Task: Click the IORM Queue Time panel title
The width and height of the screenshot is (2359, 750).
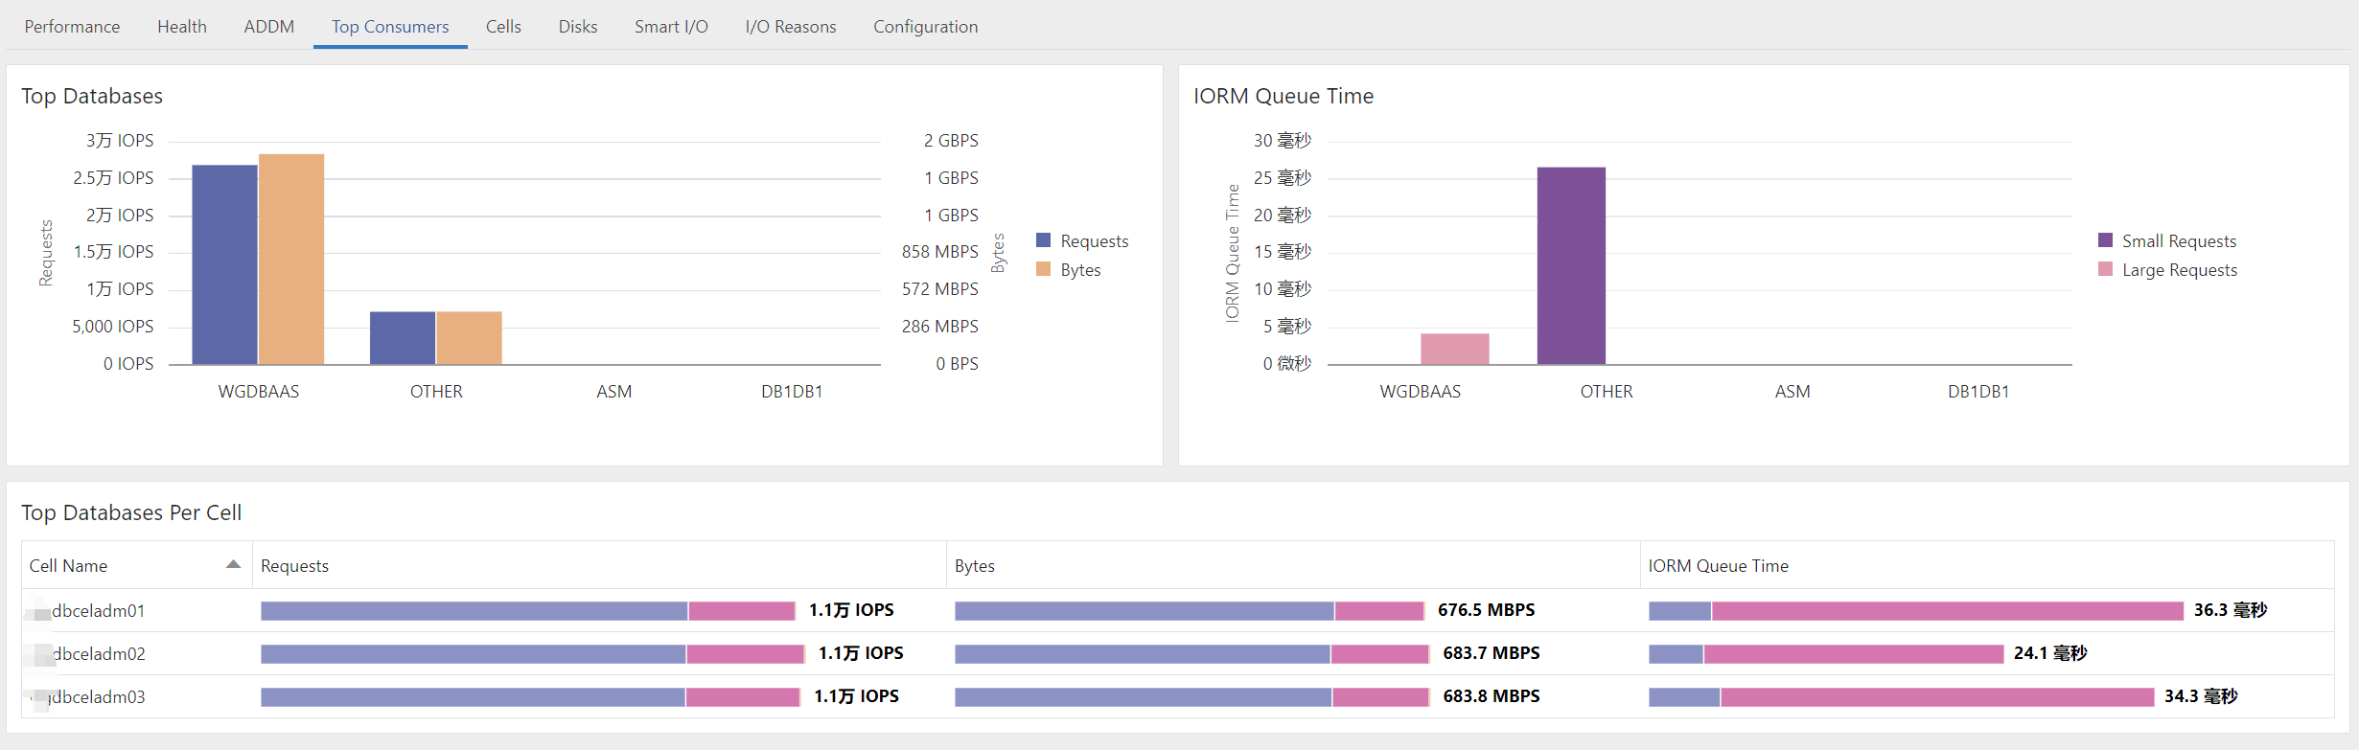Action: (x=1284, y=96)
